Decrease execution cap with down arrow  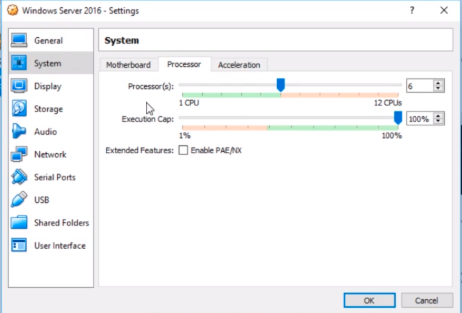pyautogui.click(x=438, y=121)
